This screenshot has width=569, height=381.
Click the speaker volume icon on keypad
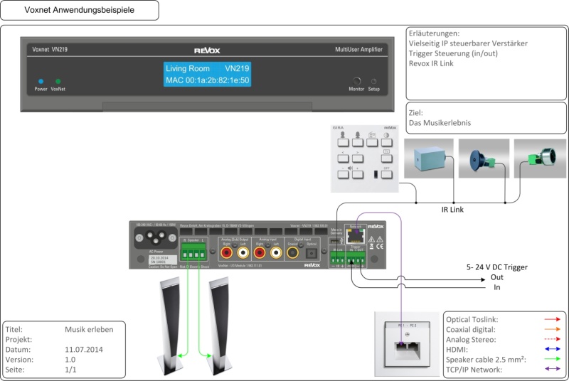[350, 168]
